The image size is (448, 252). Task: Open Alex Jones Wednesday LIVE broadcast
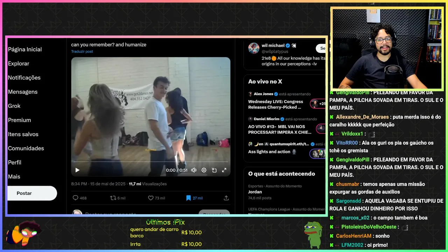click(275, 104)
